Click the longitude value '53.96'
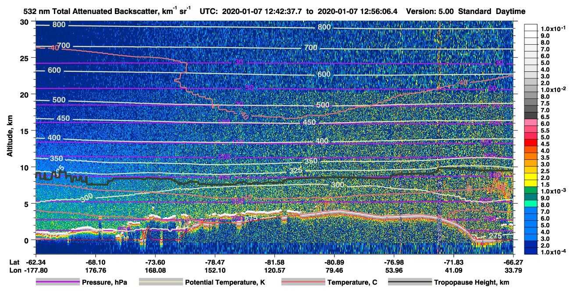The image size is (570, 292). pyautogui.click(x=394, y=271)
